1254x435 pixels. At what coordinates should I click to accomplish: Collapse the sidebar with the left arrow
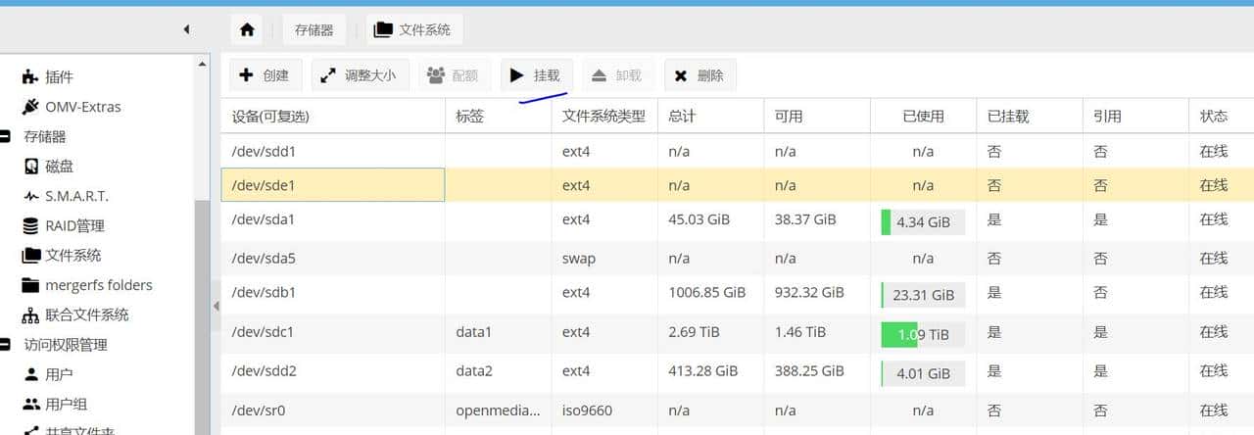[x=186, y=29]
